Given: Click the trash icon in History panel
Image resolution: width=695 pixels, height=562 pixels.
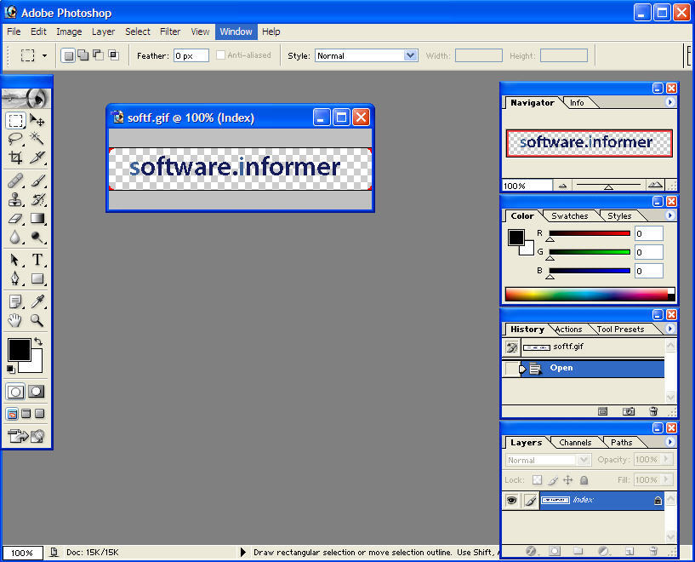Looking at the screenshot, I should point(653,411).
